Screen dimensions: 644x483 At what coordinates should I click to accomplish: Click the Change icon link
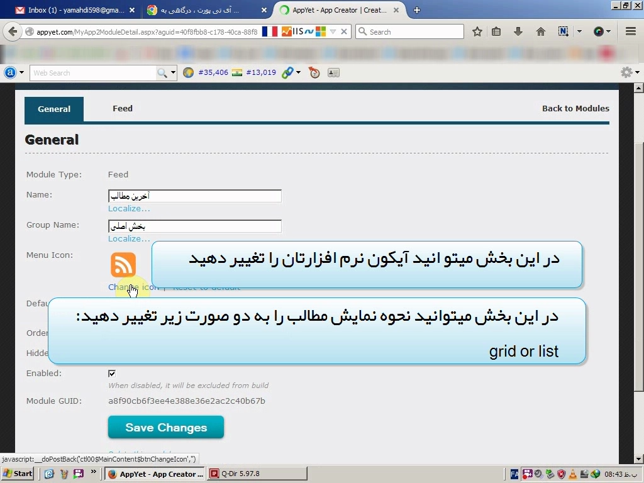tap(133, 287)
